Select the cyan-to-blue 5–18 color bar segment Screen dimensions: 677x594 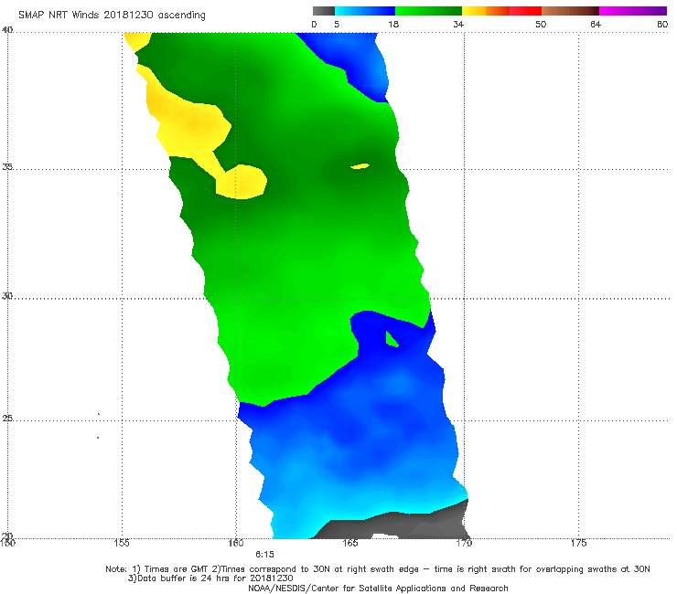pyautogui.click(x=365, y=11)
